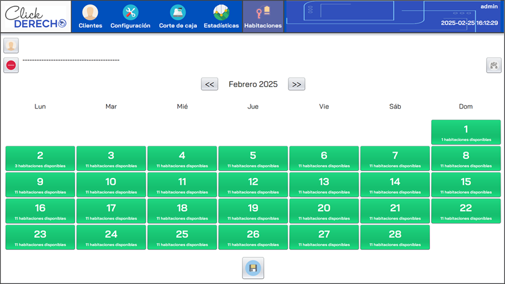Select day 28 in the calendar
The image size is (505, 284).
point(395,237)
